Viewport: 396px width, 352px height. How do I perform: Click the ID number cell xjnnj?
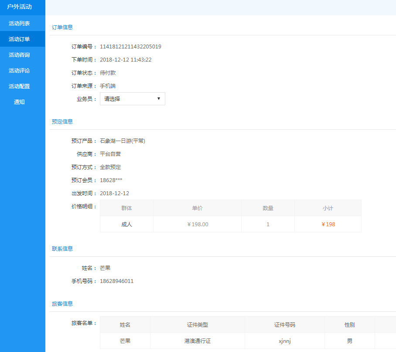284,341
